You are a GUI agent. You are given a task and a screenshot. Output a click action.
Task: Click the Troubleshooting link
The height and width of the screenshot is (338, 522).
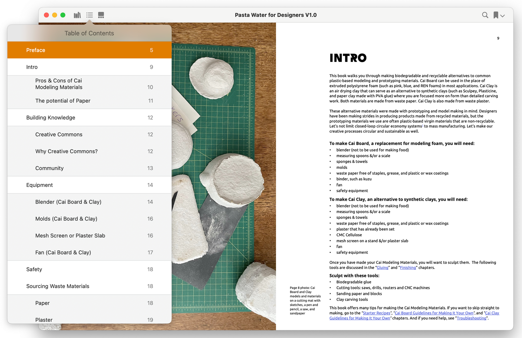(471, 318)
